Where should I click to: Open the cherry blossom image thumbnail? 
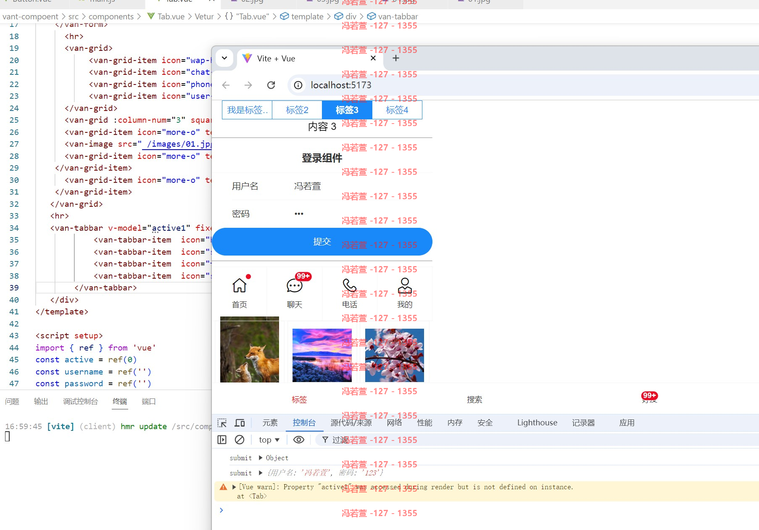coord(395,355)
